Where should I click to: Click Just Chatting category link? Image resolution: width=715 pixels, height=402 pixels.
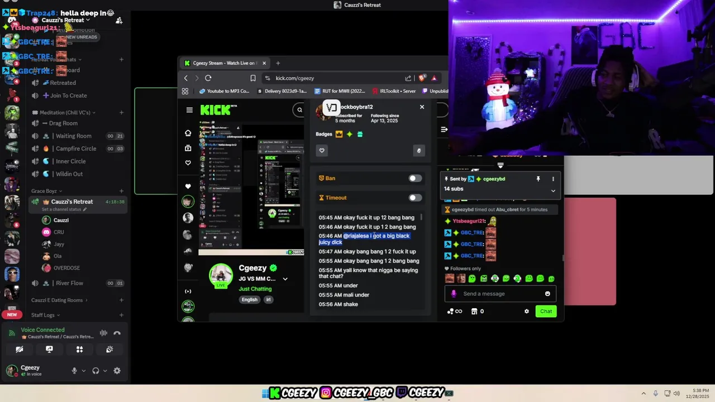[255, 289]
